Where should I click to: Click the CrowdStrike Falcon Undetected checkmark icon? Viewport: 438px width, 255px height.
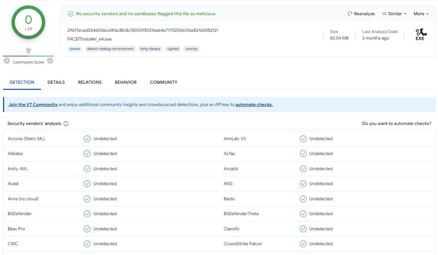[303, 244]
